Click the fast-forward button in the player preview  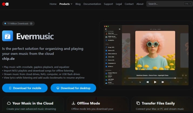(x=163, y=82)
